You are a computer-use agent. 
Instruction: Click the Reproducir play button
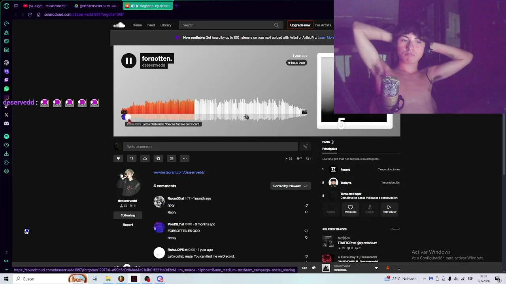coord(389,209)
